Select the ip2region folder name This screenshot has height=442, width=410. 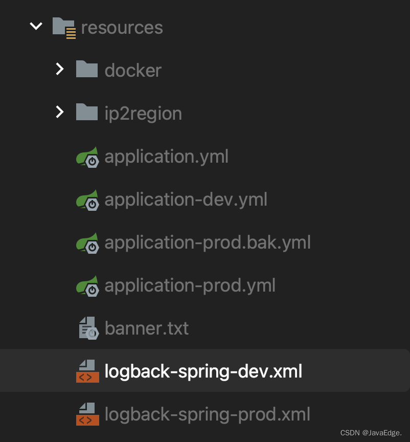143,113
